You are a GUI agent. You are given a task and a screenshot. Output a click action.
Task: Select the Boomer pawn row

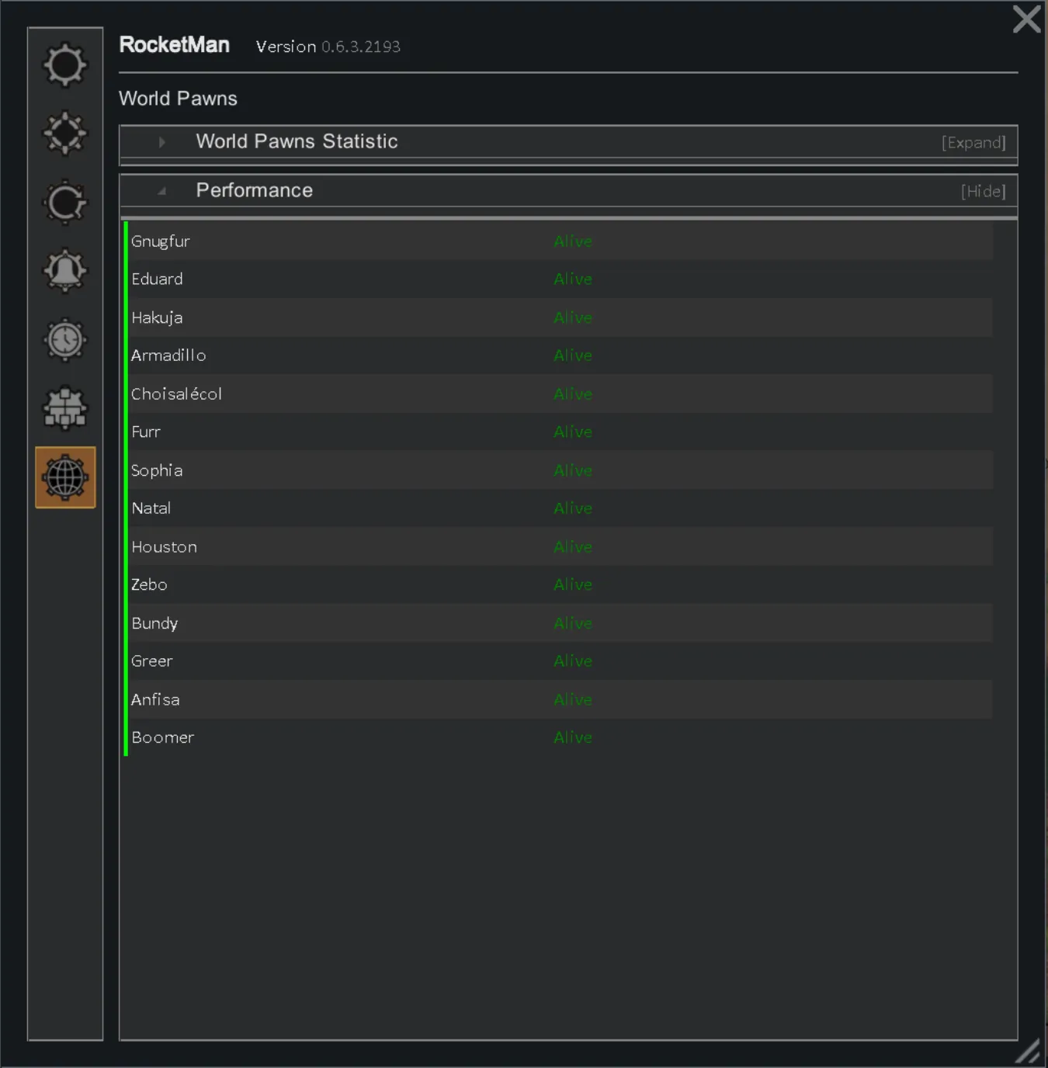(x=162, y=737)
